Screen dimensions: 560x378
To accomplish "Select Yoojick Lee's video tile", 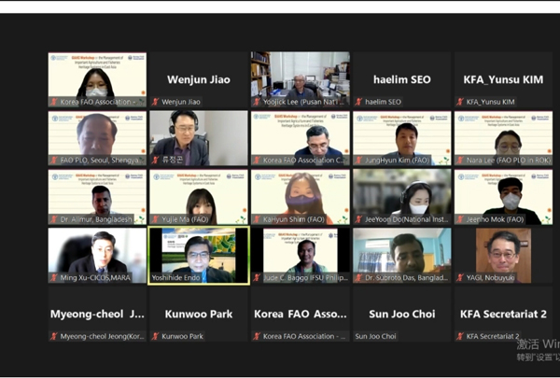I will [300, 78].
